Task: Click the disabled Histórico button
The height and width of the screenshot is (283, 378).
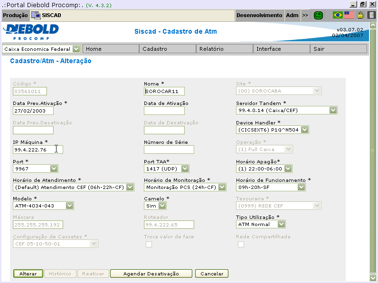Action: 60,274
